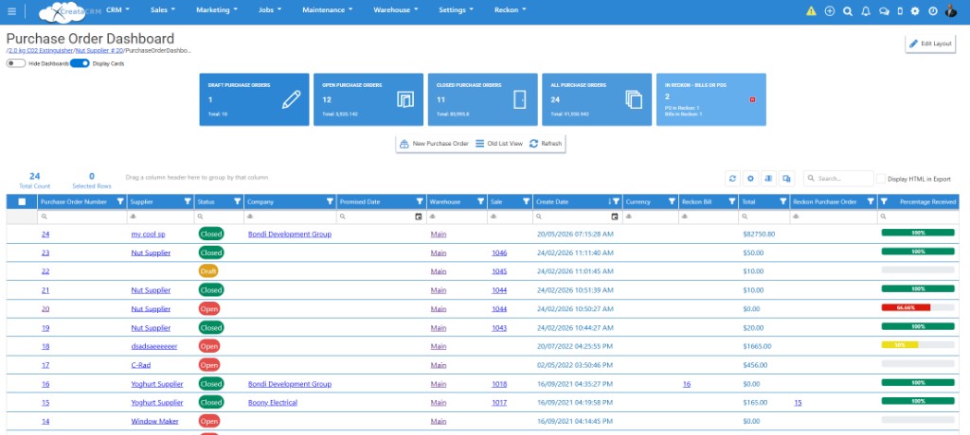970x435 pixels.
Task: Click the clock icon in top bar
Action: pos(933,11)
